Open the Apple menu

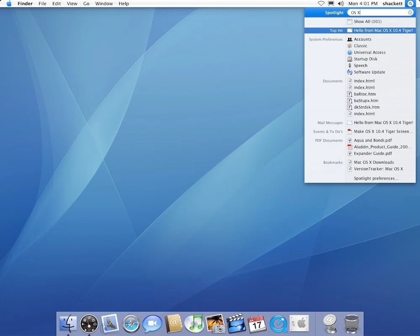[9, 3]
